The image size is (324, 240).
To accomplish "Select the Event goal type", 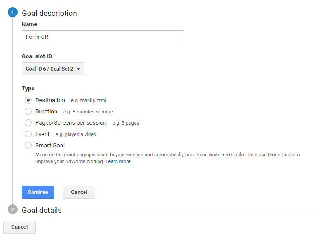I will point(28,134).
